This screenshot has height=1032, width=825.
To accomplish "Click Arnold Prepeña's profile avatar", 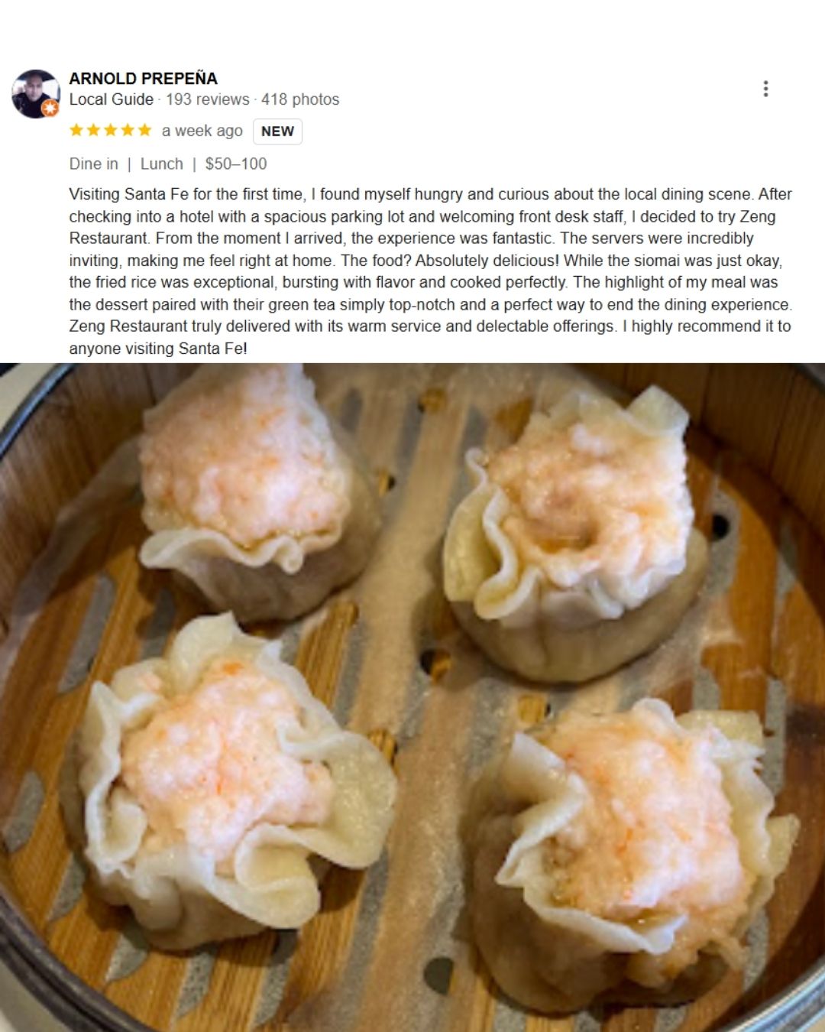I will coord(35,93).
